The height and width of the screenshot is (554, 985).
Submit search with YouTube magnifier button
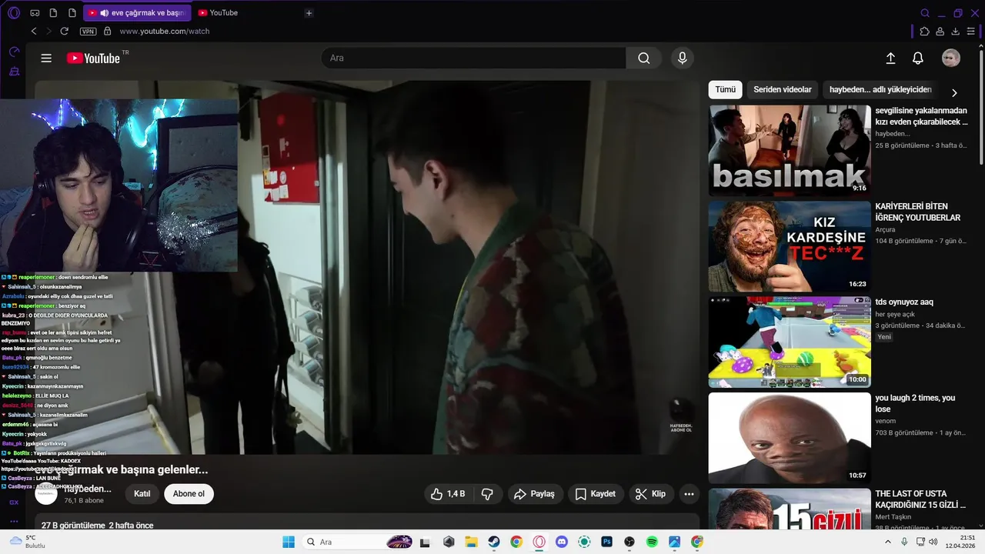click(x=644, y=58)
